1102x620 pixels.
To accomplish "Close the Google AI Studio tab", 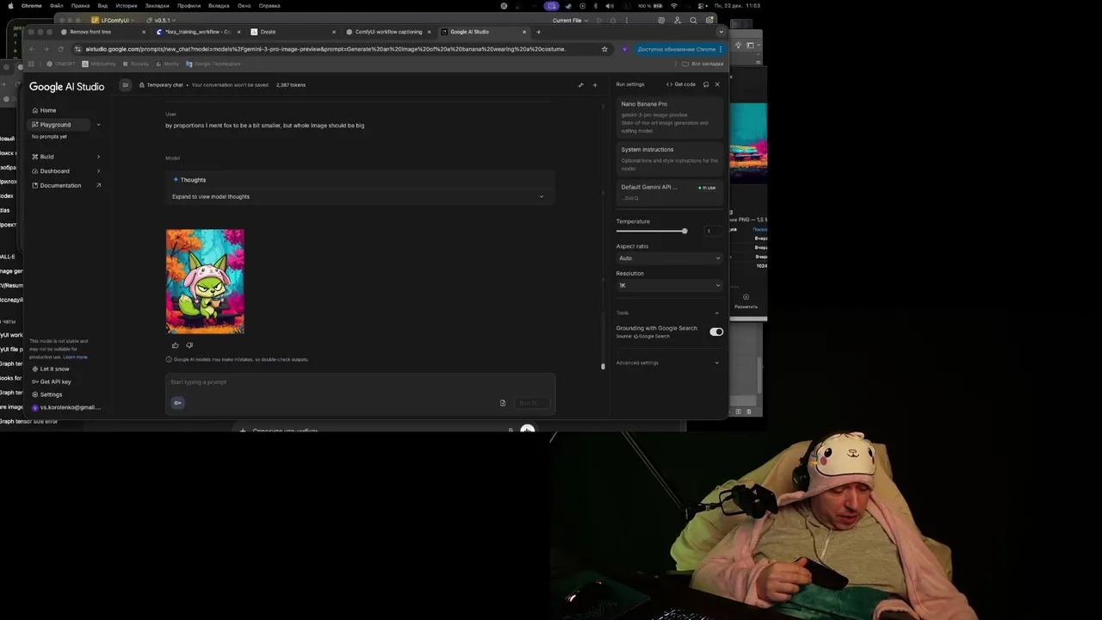I will [523, 32].
